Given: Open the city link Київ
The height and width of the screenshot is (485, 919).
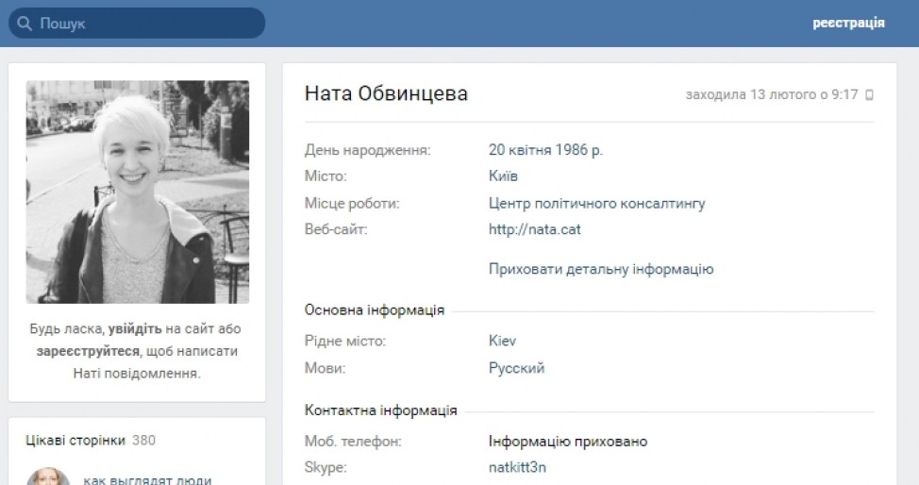Looking at the screenshot, I should tap(503, 176).
